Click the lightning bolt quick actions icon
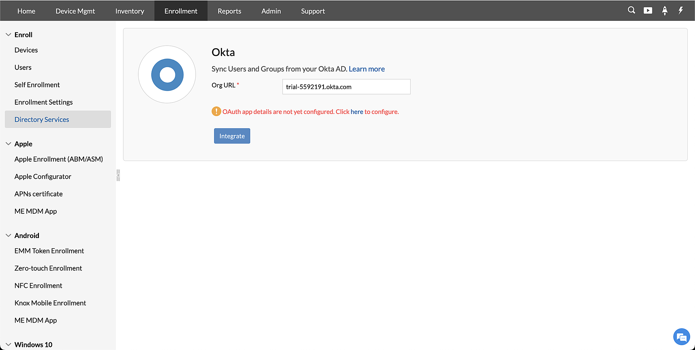This screenshot has width=695, height=350. 681,10
